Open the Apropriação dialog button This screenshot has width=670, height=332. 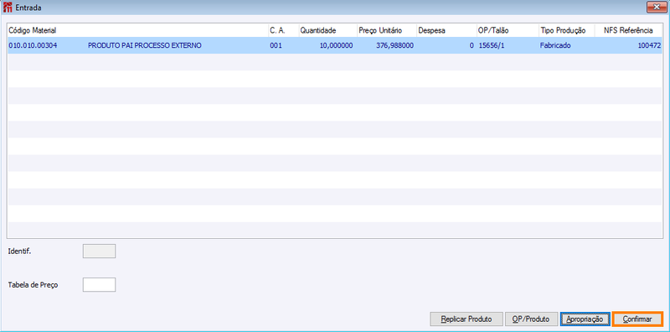coord(584,319)
